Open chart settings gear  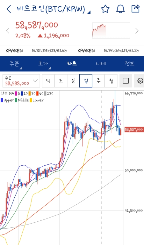140,81
